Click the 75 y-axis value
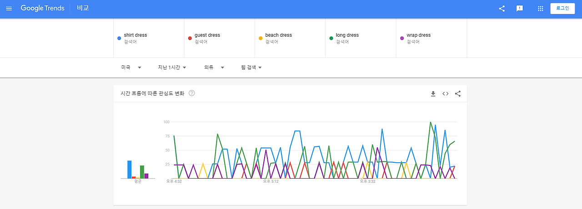 pyautogui.click(x=167, y=136)
